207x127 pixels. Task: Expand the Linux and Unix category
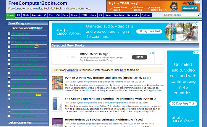(x=9, y=82)
